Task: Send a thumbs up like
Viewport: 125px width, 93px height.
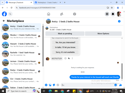Action: point(120,85)
